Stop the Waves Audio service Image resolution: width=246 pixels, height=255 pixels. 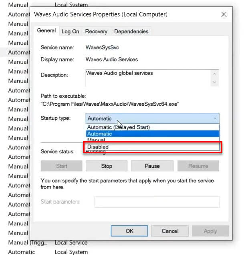pyautogui.click(x=107, y=166)
